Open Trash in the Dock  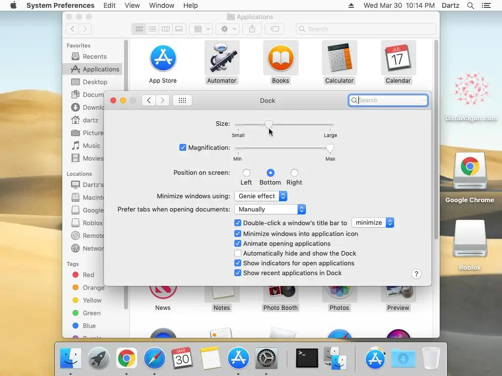(431, 358)
